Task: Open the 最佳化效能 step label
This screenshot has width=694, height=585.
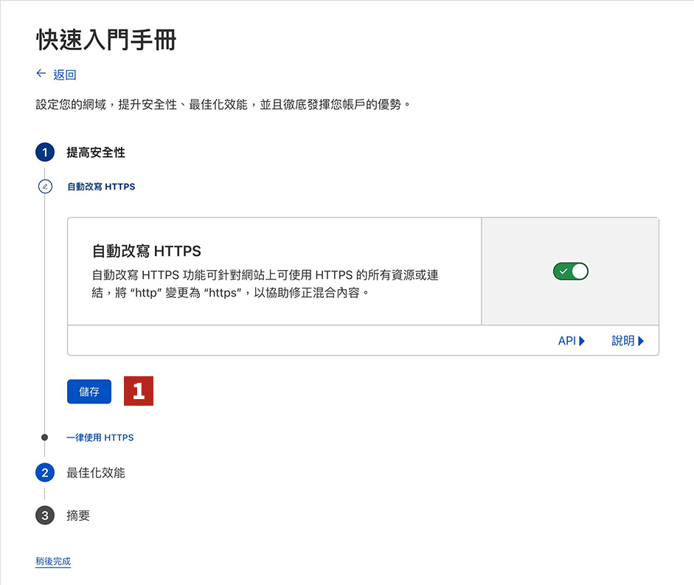Action: [96, 473]
